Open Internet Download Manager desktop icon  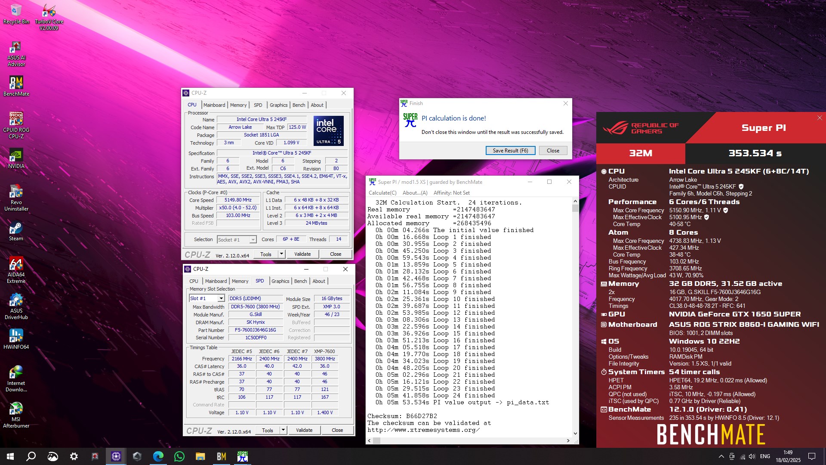tap(16, 378)
